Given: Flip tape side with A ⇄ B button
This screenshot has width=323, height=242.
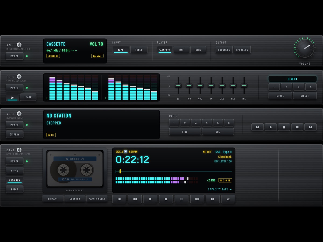Looking at the screenshot, I should [15, 171].
